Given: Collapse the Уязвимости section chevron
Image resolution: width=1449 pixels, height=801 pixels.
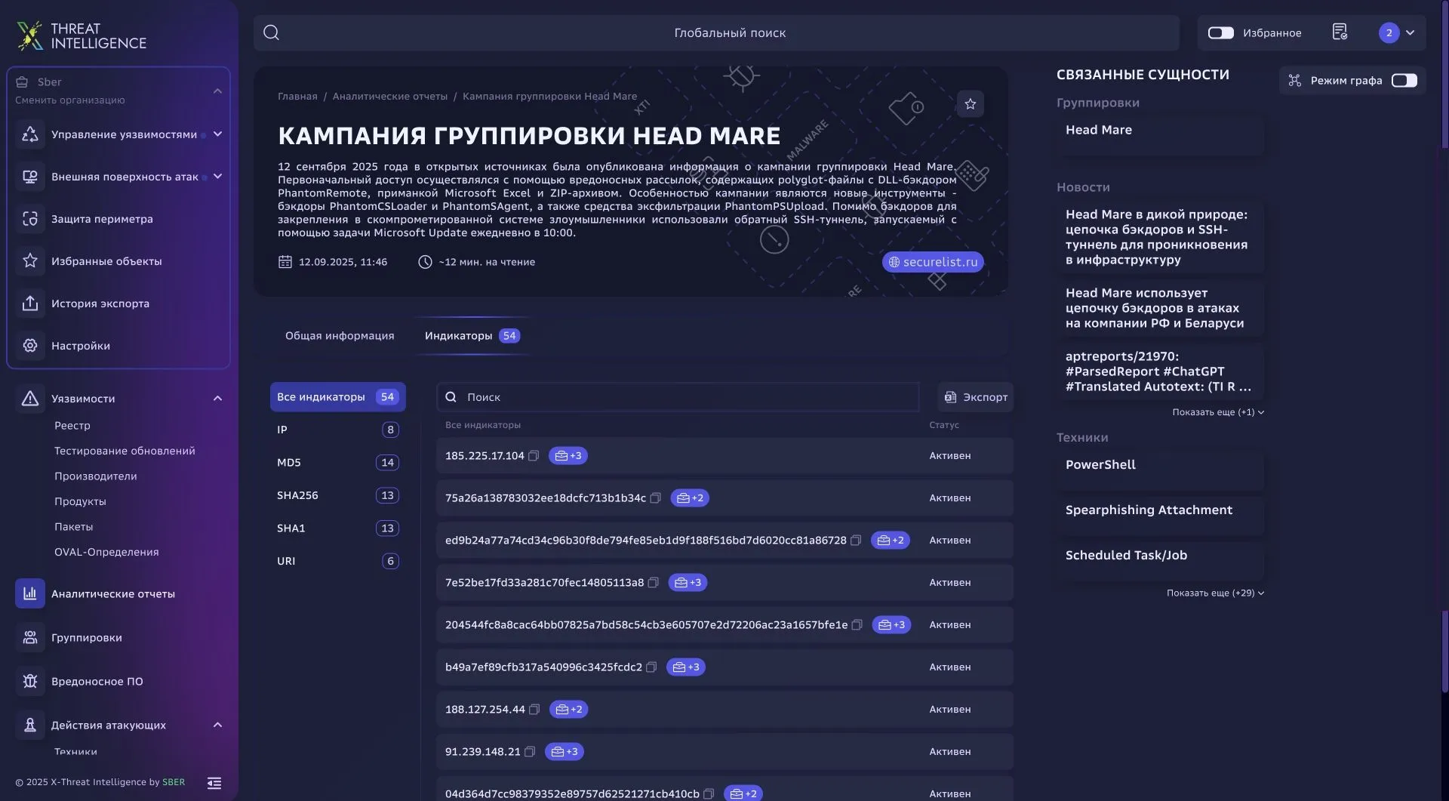Looking at the screenshot, I should [217, 399].
